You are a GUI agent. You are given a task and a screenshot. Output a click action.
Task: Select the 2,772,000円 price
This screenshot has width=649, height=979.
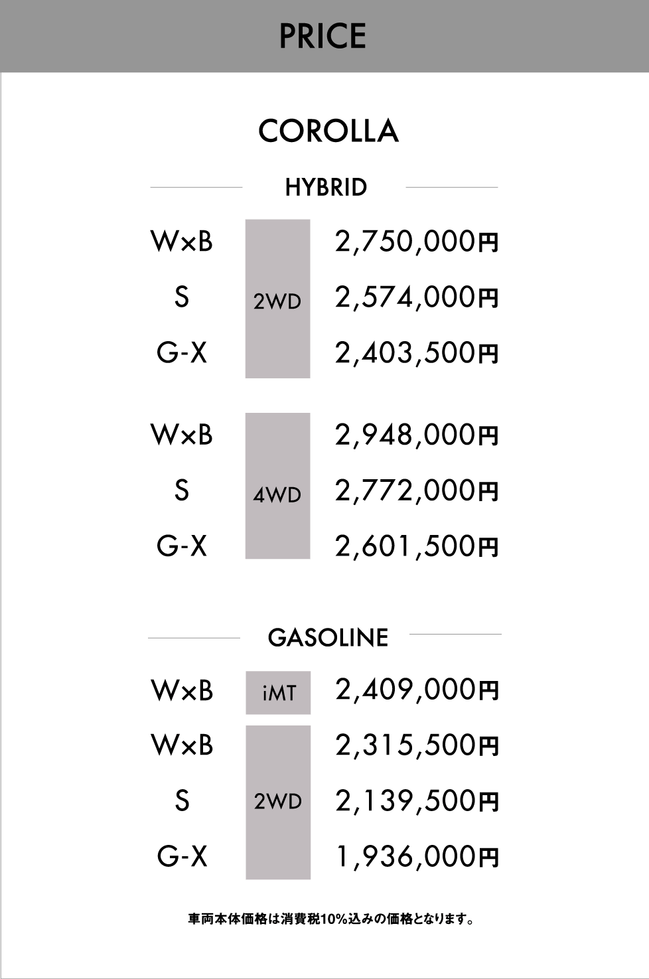(417, 491)
